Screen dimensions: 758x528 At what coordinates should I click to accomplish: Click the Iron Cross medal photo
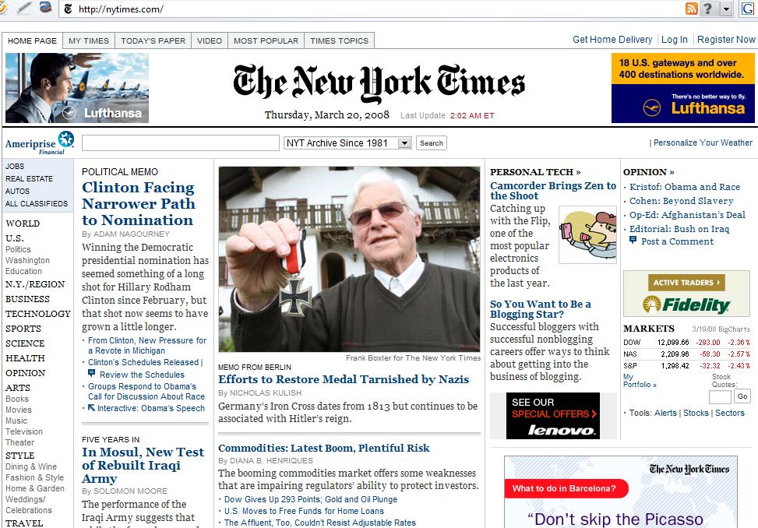pos(349,259)
